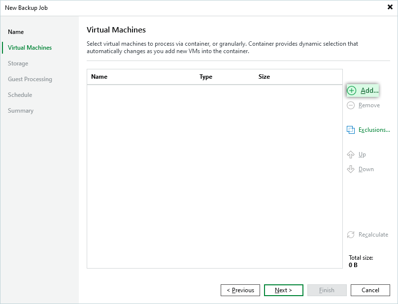Viewport: 398px width, 304px height.
Task: Open the Guest Processing step
Action: (x=30, y=79)
